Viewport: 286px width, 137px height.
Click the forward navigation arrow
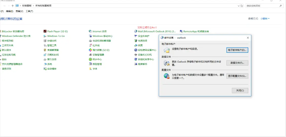pyautogui.click(x=4, y=6)
